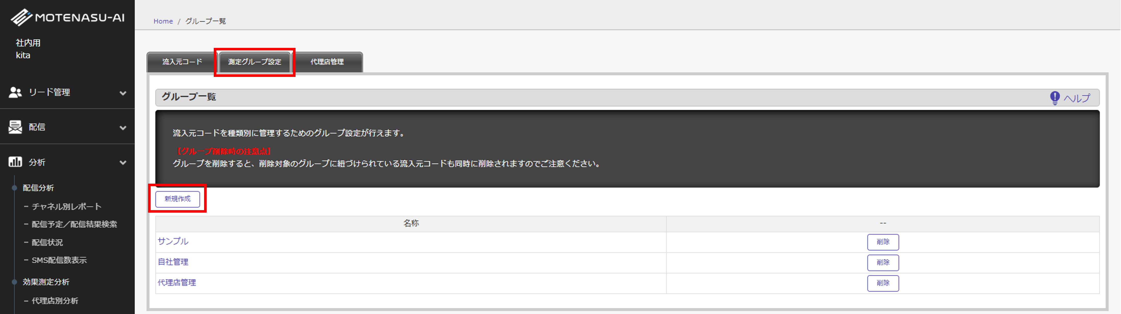Screen dimensions: 1121x314
Task: Click the ヘルプ lightbulb icon
Action: (1055, 98)
